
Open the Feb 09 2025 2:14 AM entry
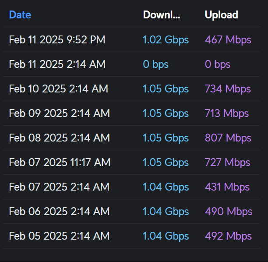[x=131, y=113]
